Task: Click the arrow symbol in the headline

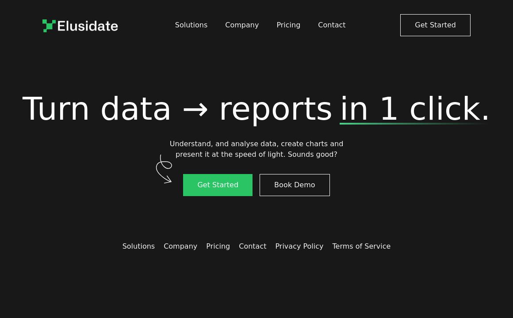Action: point(195,110)
